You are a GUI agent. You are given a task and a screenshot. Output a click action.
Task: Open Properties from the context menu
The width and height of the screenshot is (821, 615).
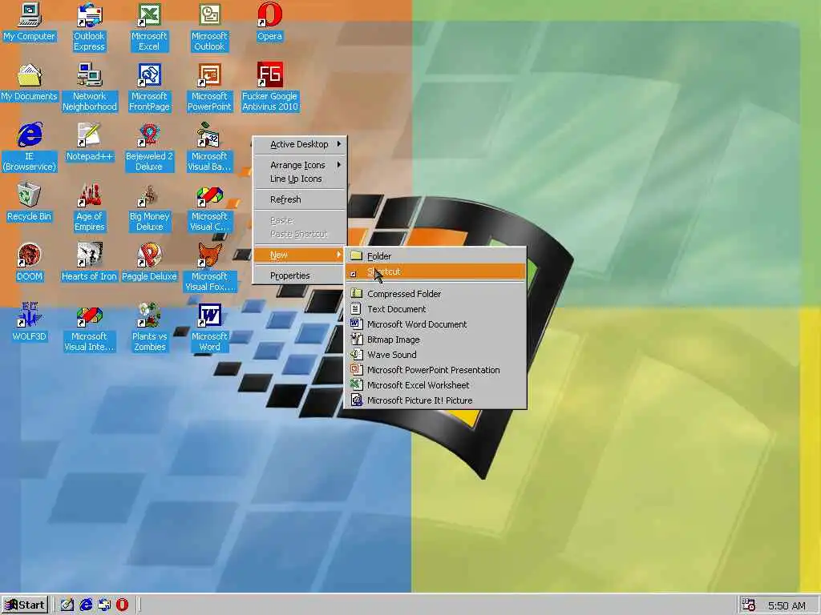300,275
